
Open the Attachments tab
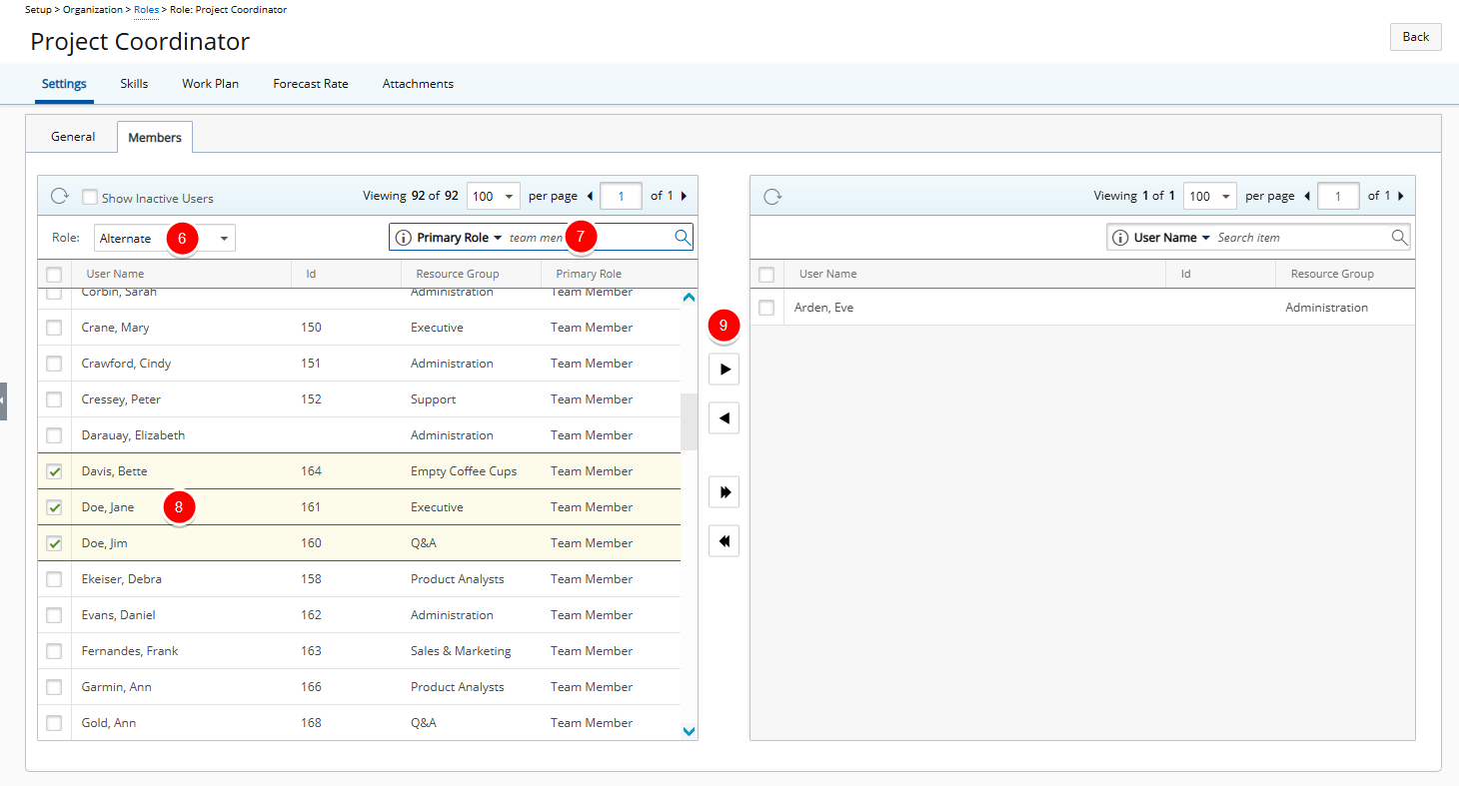tap(418, 84)
